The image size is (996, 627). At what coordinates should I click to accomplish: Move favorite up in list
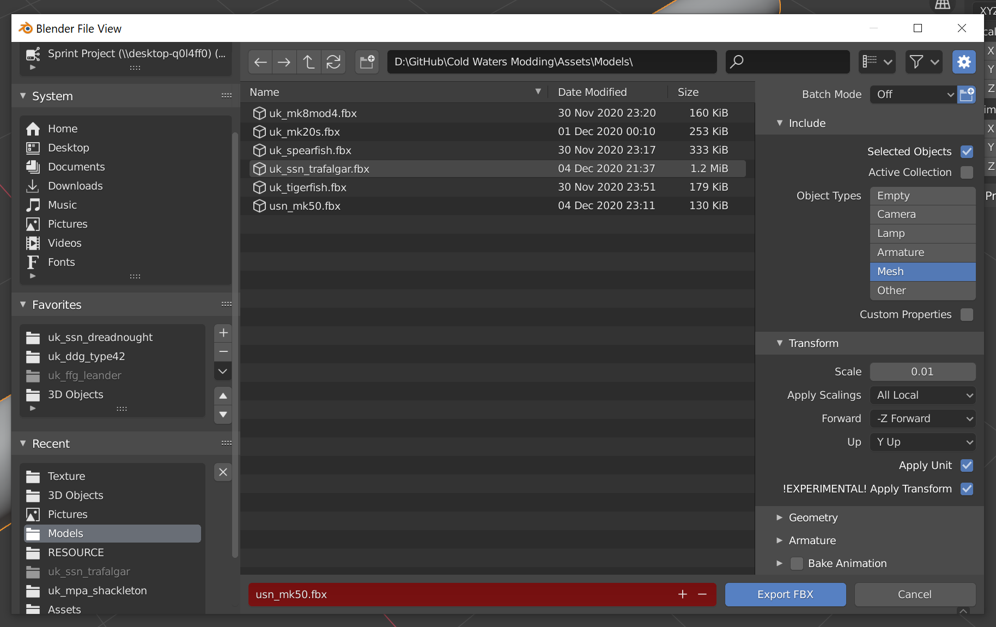pyautogui.click(x=223, y=395)
